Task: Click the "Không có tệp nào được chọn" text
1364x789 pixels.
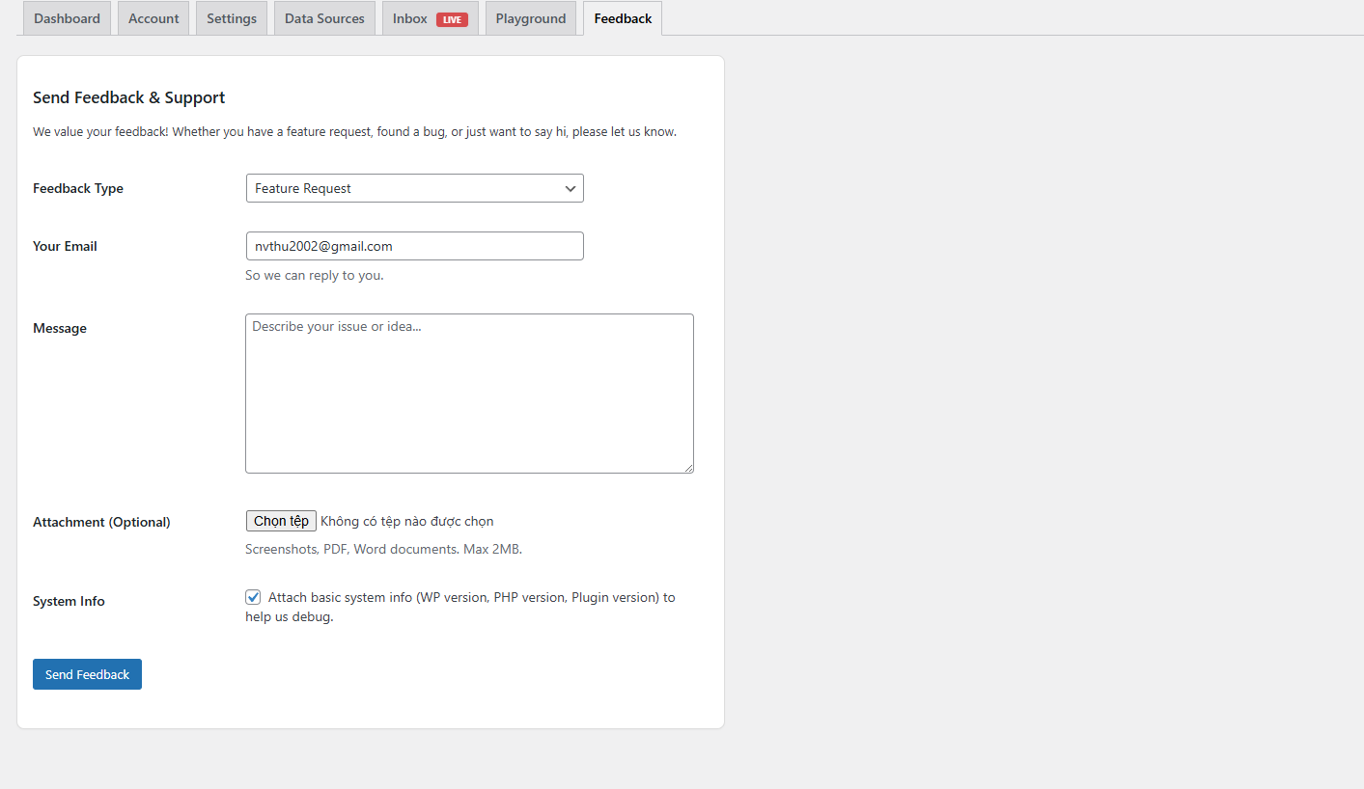Action: (405, 521)
